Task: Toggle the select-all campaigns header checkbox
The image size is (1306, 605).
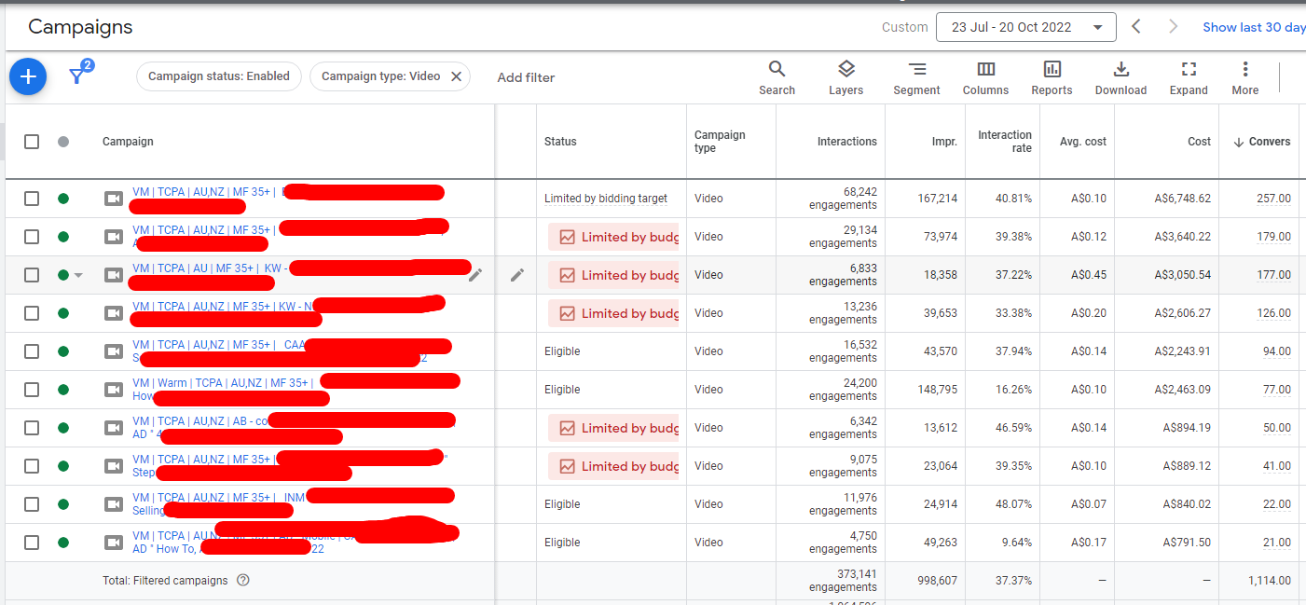Action: [32, 142]
